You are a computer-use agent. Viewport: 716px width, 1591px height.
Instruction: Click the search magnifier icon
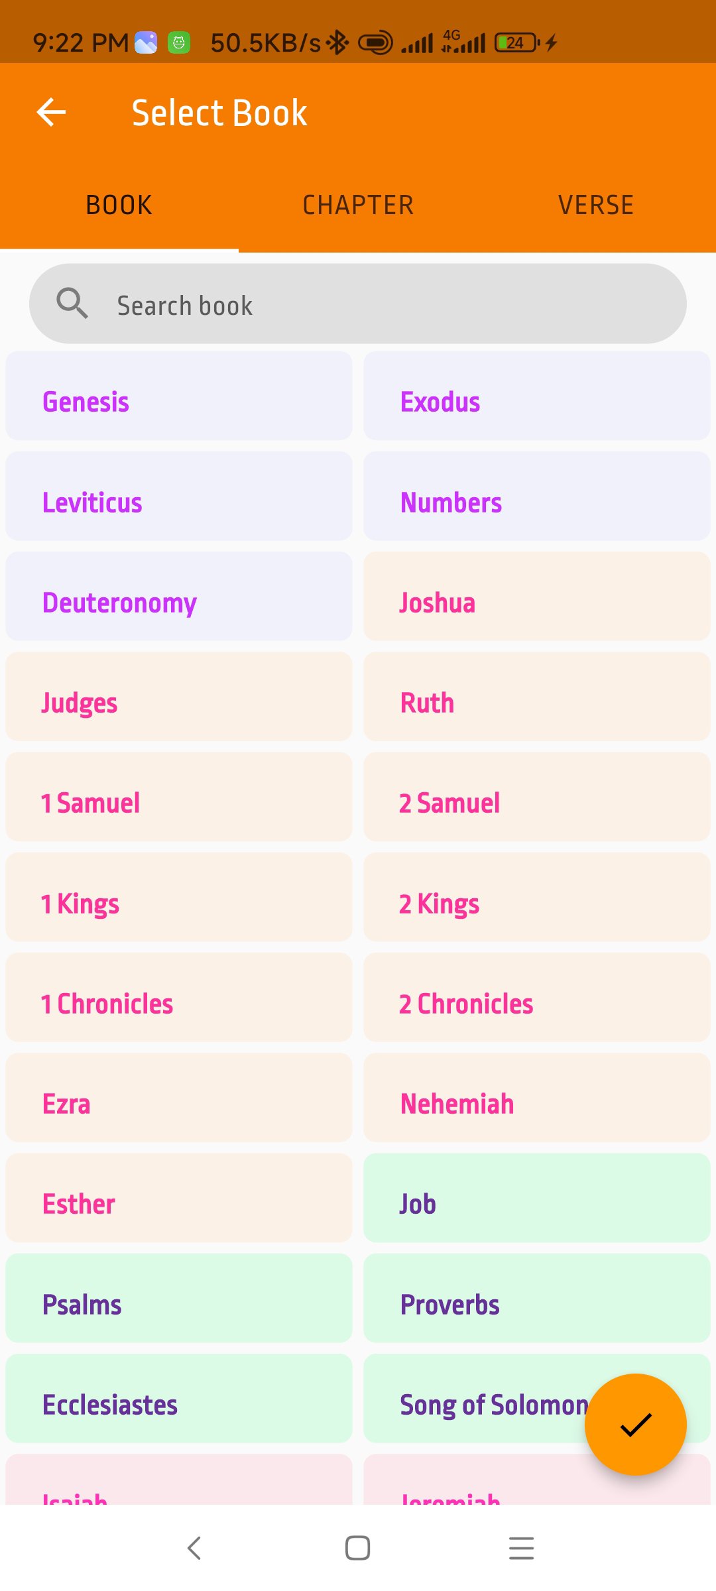click(x=72, y=304)
